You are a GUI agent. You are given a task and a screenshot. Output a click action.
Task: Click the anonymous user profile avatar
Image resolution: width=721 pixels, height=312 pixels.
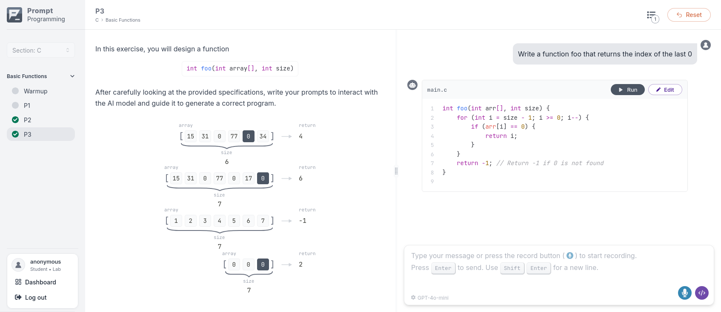coord(18,265)
